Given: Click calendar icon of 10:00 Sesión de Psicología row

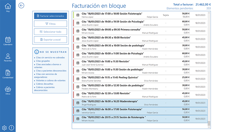Looking at the screenshot, I should tap(78, 55).
